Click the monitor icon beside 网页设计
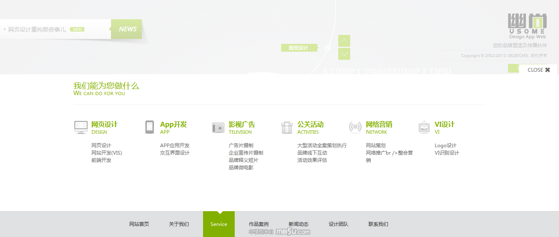This screenshot has width=559, height=237. tap(81, 127)
